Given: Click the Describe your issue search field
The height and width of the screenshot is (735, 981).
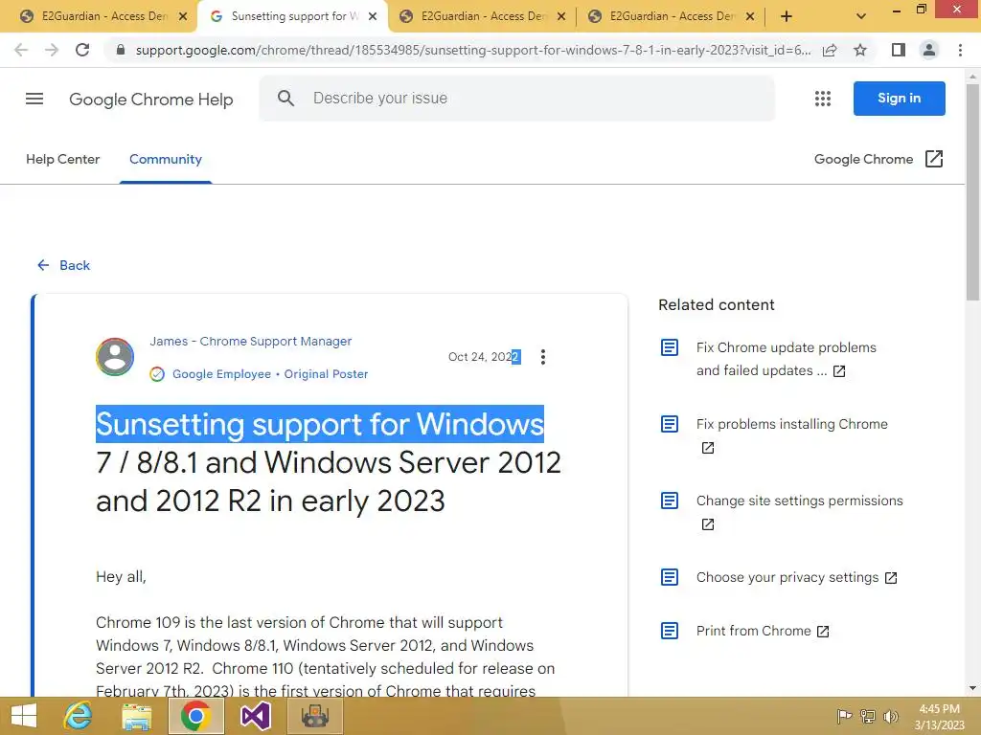Looking at the screenshot, I should click(516, 99).
